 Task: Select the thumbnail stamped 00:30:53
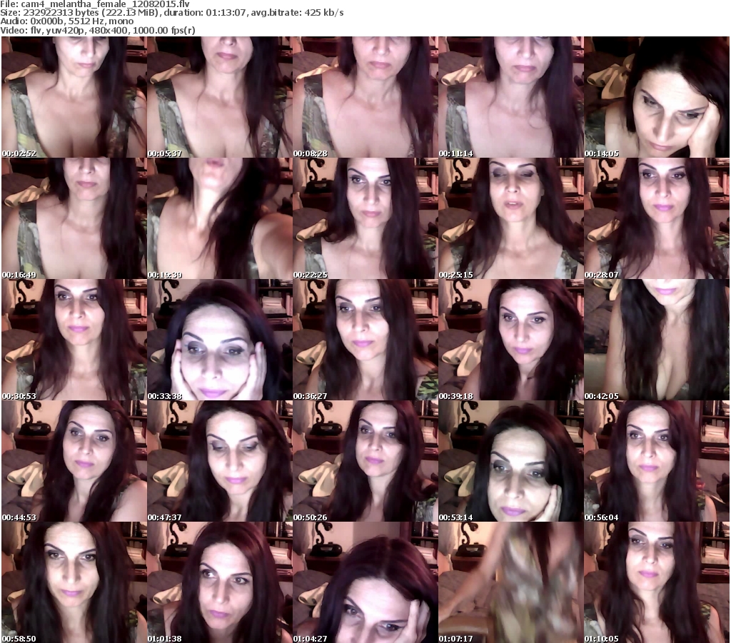[74, 340]
